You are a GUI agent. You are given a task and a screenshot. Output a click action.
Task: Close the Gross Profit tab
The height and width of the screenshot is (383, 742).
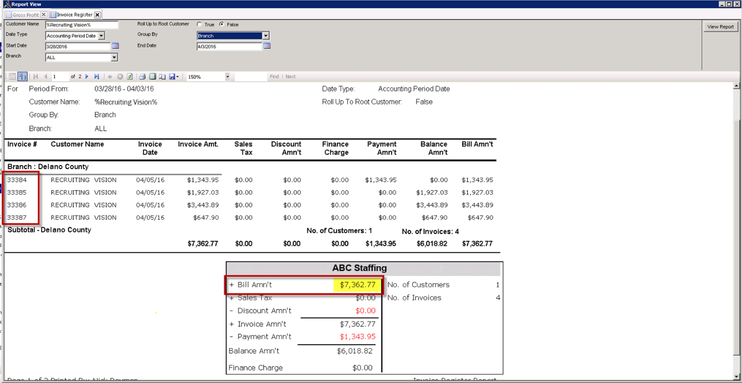(x=43, y=15)
